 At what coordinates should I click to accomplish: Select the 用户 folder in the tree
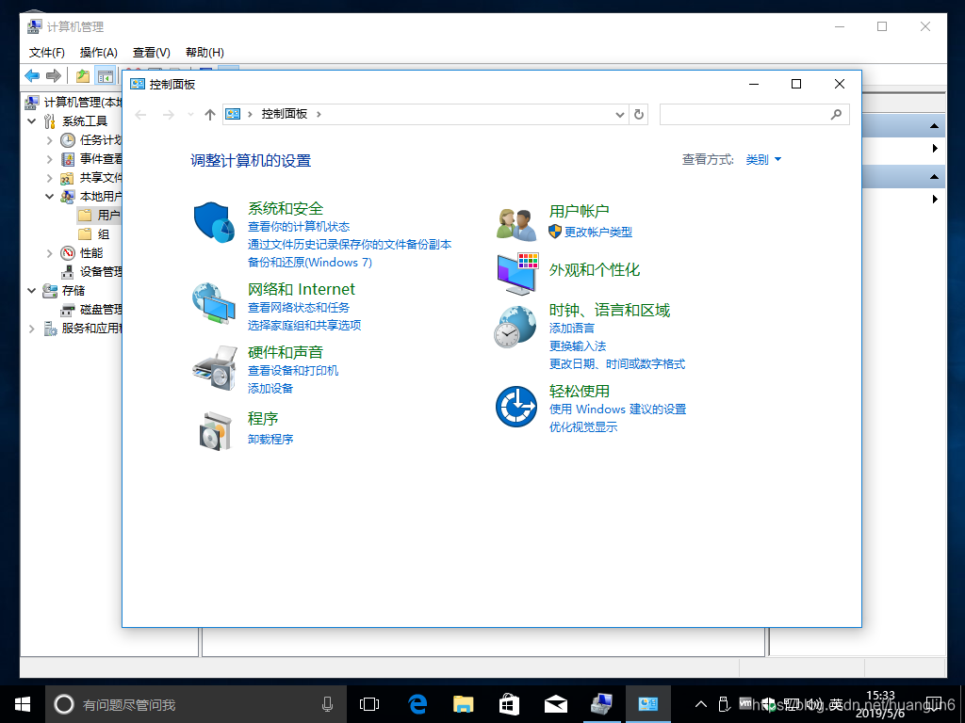[x=99, y=216]
